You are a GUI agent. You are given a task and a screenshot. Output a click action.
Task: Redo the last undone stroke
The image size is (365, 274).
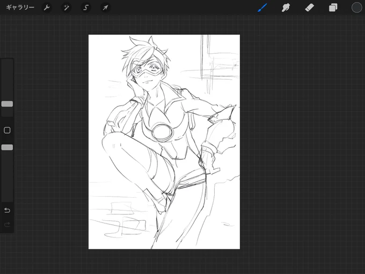[x=7, y=225]
